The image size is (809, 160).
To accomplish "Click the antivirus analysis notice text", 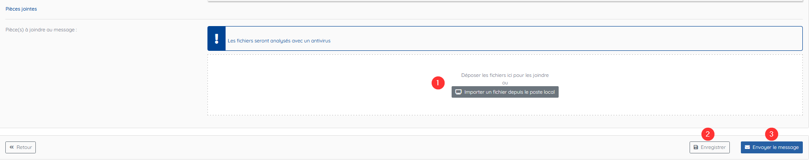I will 279,41.
